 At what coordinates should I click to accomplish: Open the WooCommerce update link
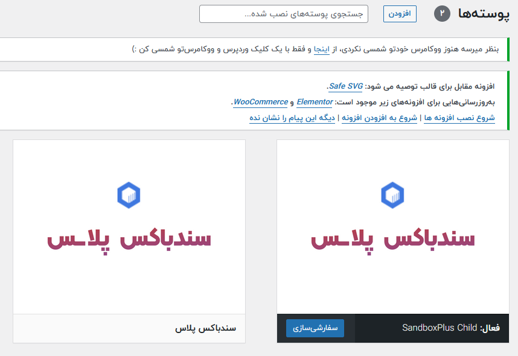(260, 102)
